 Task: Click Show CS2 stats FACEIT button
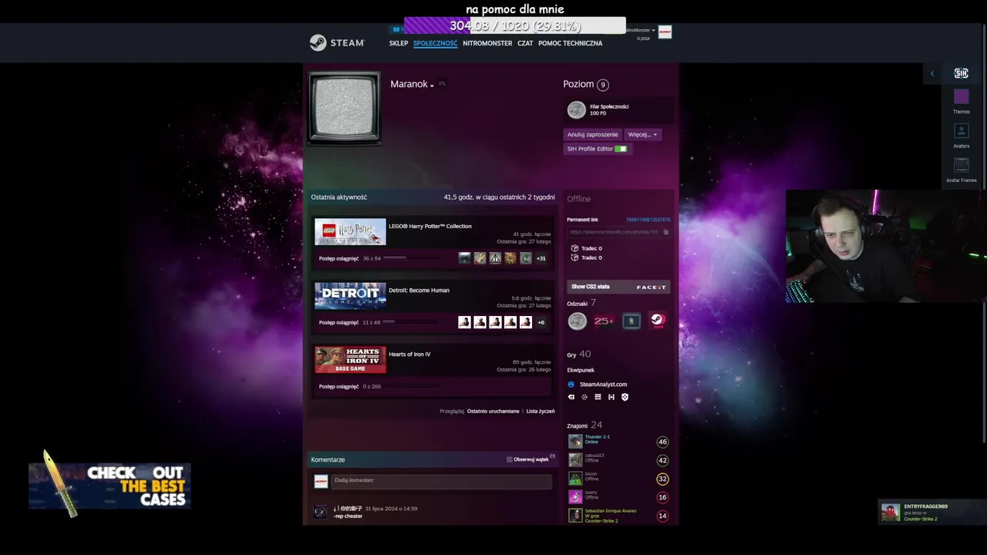618,287
